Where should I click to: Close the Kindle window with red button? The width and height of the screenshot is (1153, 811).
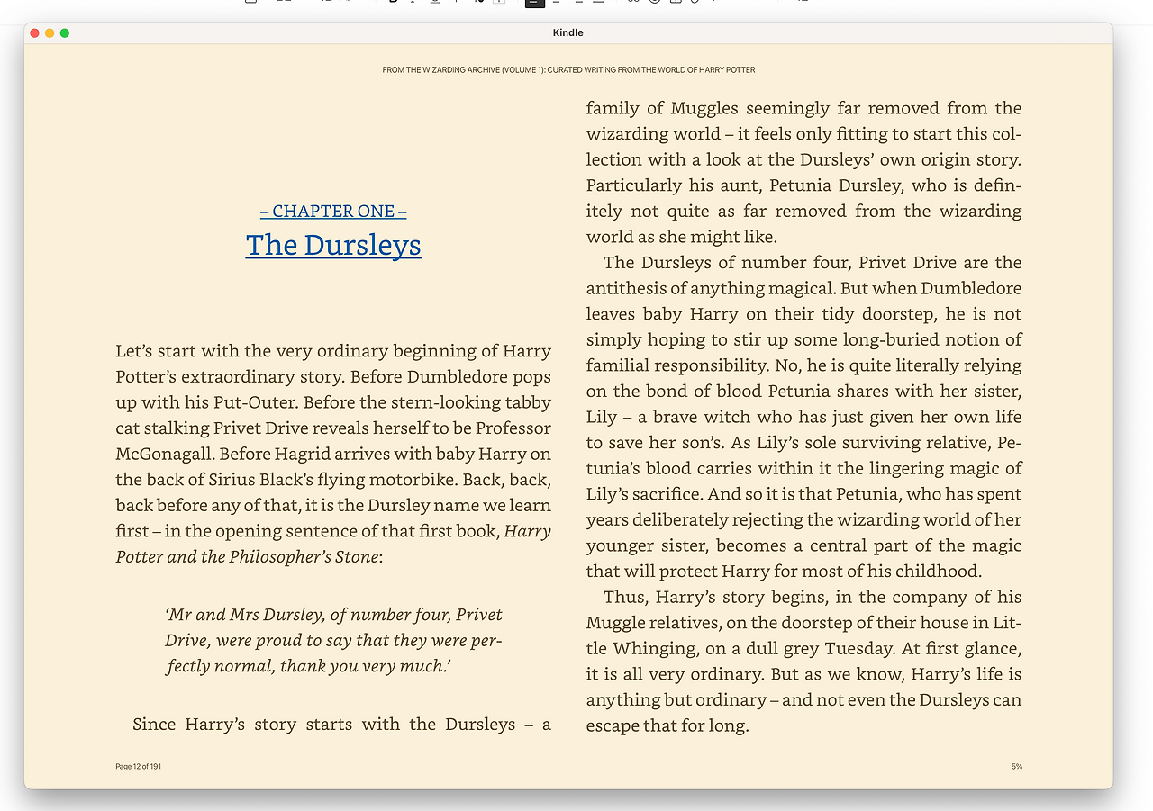click(35, 33)
